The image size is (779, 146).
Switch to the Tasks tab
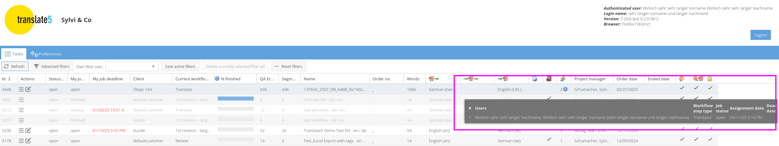coord(14,54)
